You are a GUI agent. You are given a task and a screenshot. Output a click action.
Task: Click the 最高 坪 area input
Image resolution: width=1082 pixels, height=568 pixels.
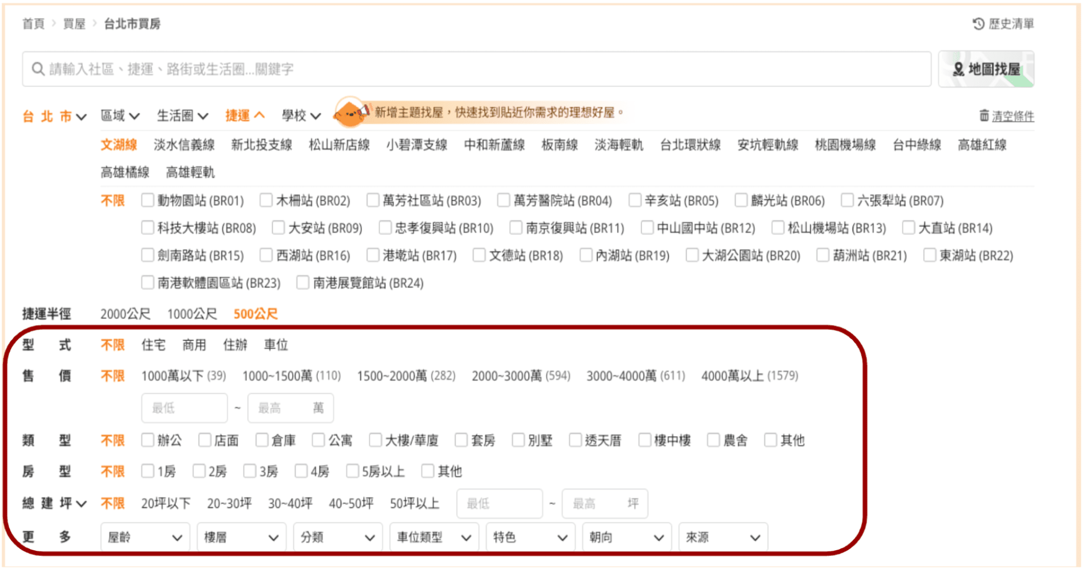[605, 504]
